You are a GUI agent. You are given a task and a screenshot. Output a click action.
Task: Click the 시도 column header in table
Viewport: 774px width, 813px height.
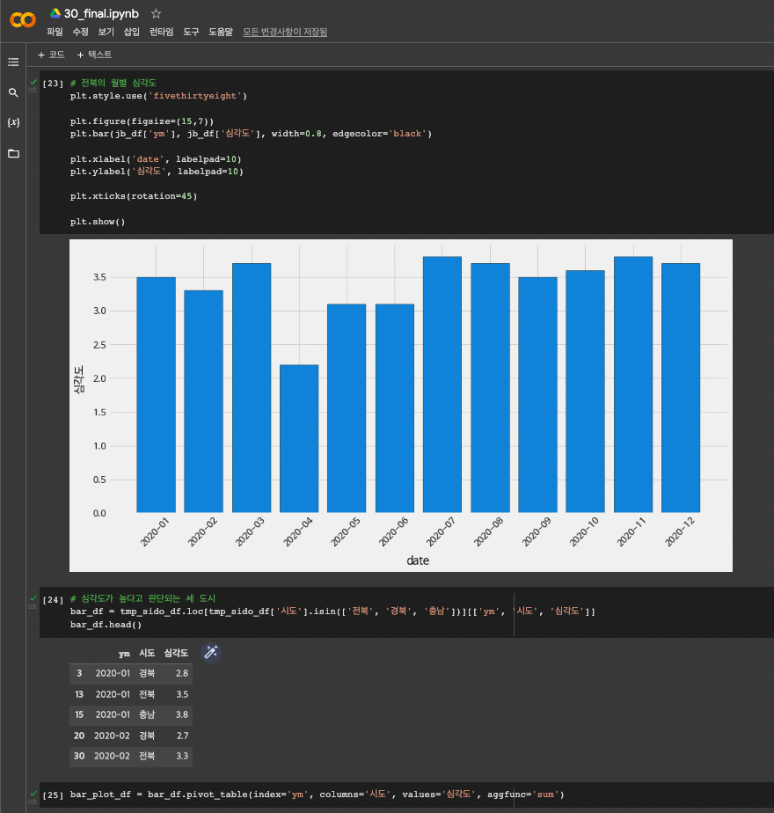point(147,653)
